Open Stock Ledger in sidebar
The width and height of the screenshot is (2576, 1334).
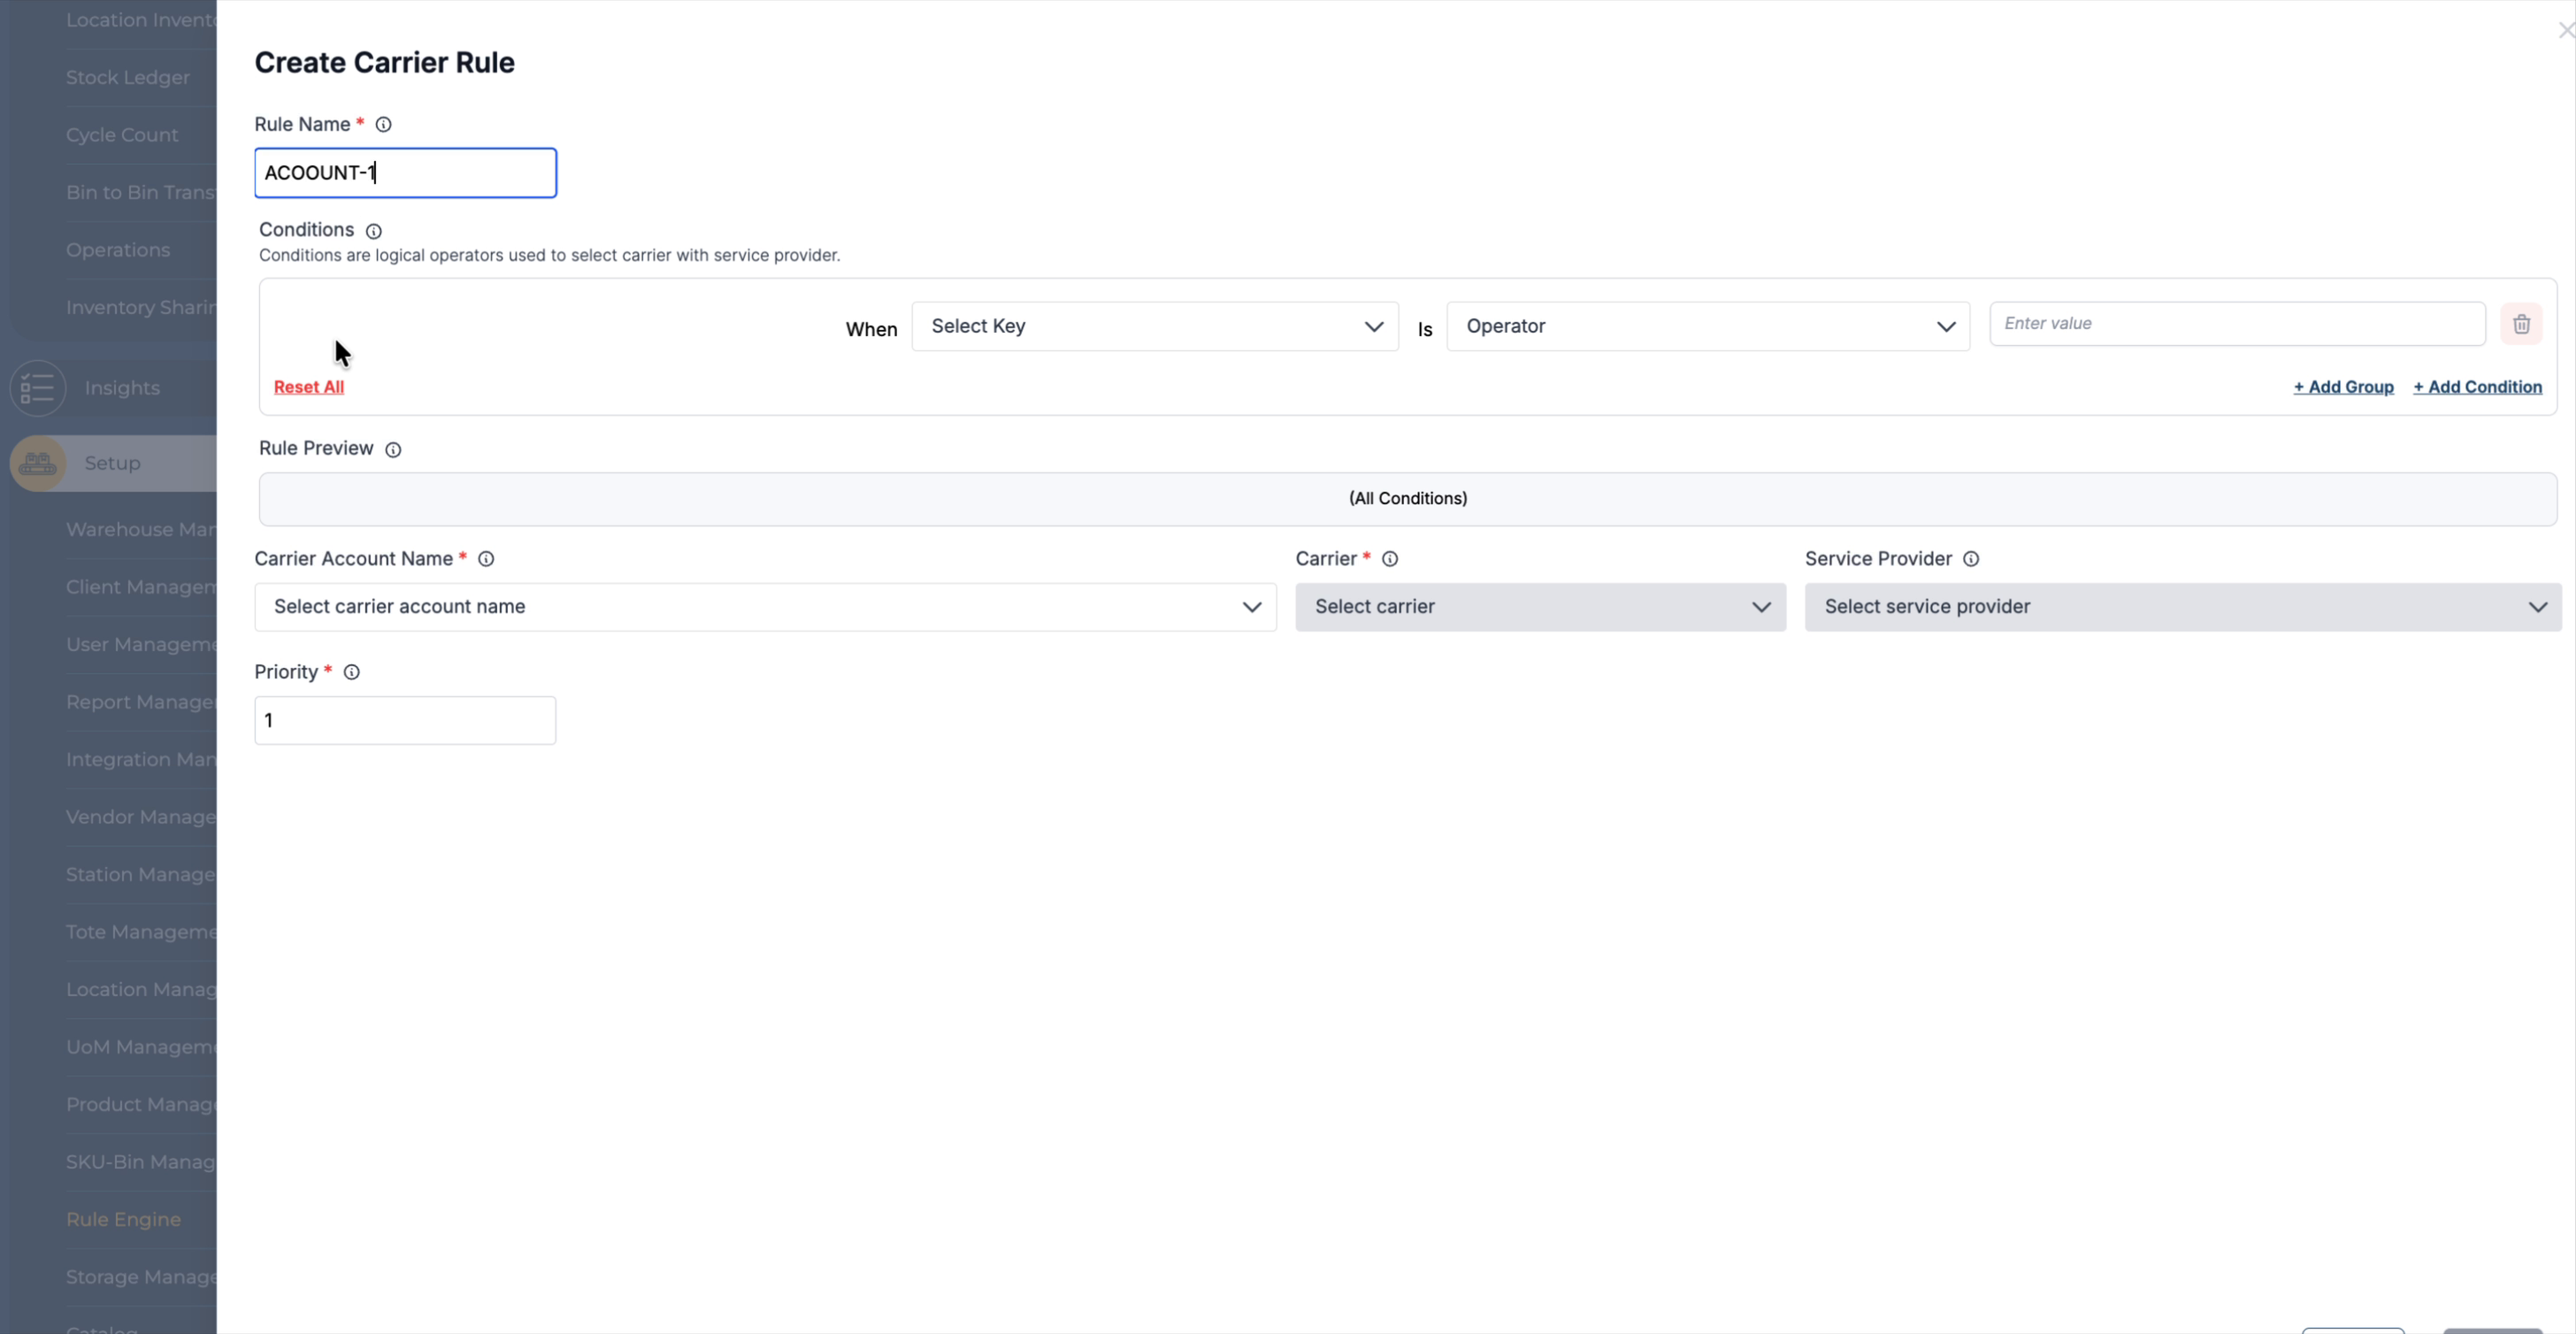[128, 77]
